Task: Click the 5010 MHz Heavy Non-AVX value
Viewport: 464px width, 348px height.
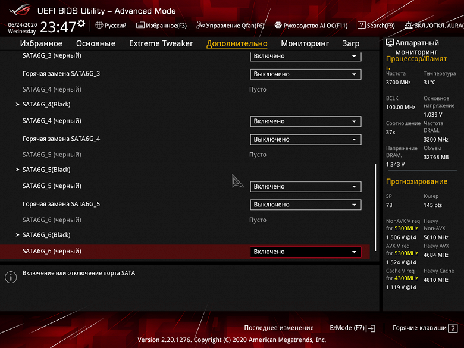Action: click(436, 237)
